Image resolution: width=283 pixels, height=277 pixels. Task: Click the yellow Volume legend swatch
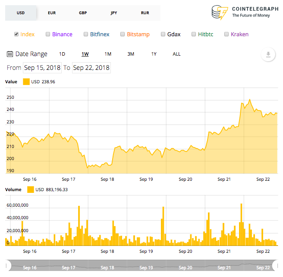(x=31, y=190)
